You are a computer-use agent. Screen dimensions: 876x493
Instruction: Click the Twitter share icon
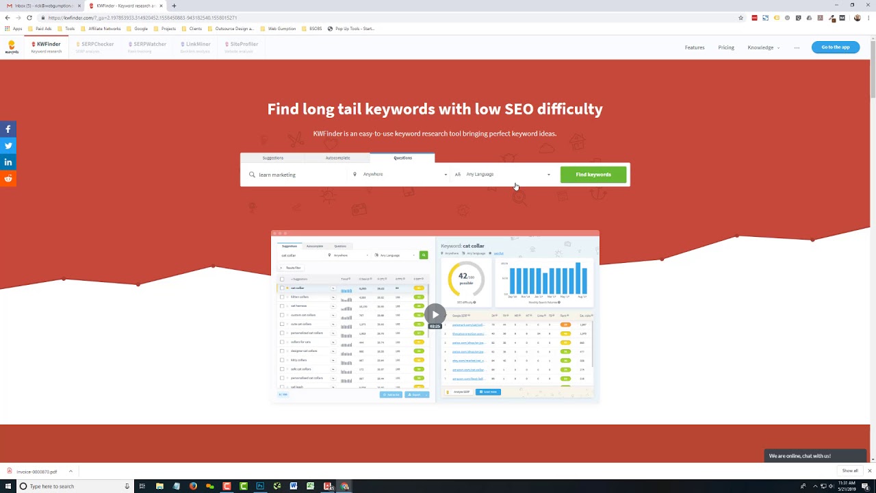pyautogui.click(x=8, y=145)
